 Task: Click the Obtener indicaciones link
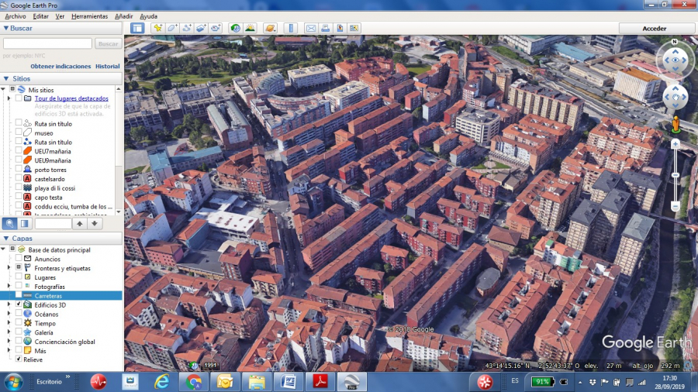click(60, 66)
